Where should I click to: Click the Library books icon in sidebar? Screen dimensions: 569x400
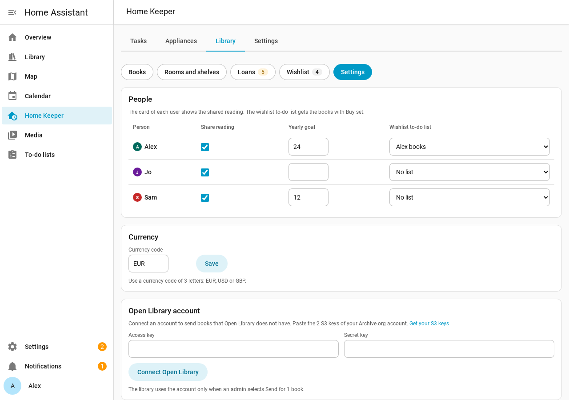12,57
